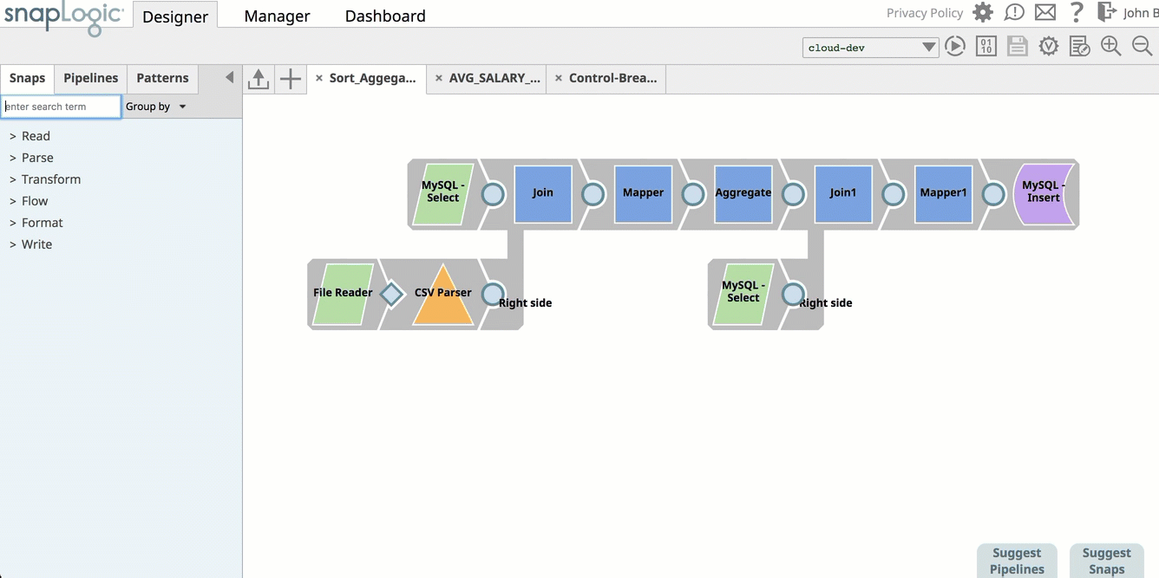Viewport: 1159px width, 578px height.
Task: Click the import pipeline upload icon
Action: (259, 79)
